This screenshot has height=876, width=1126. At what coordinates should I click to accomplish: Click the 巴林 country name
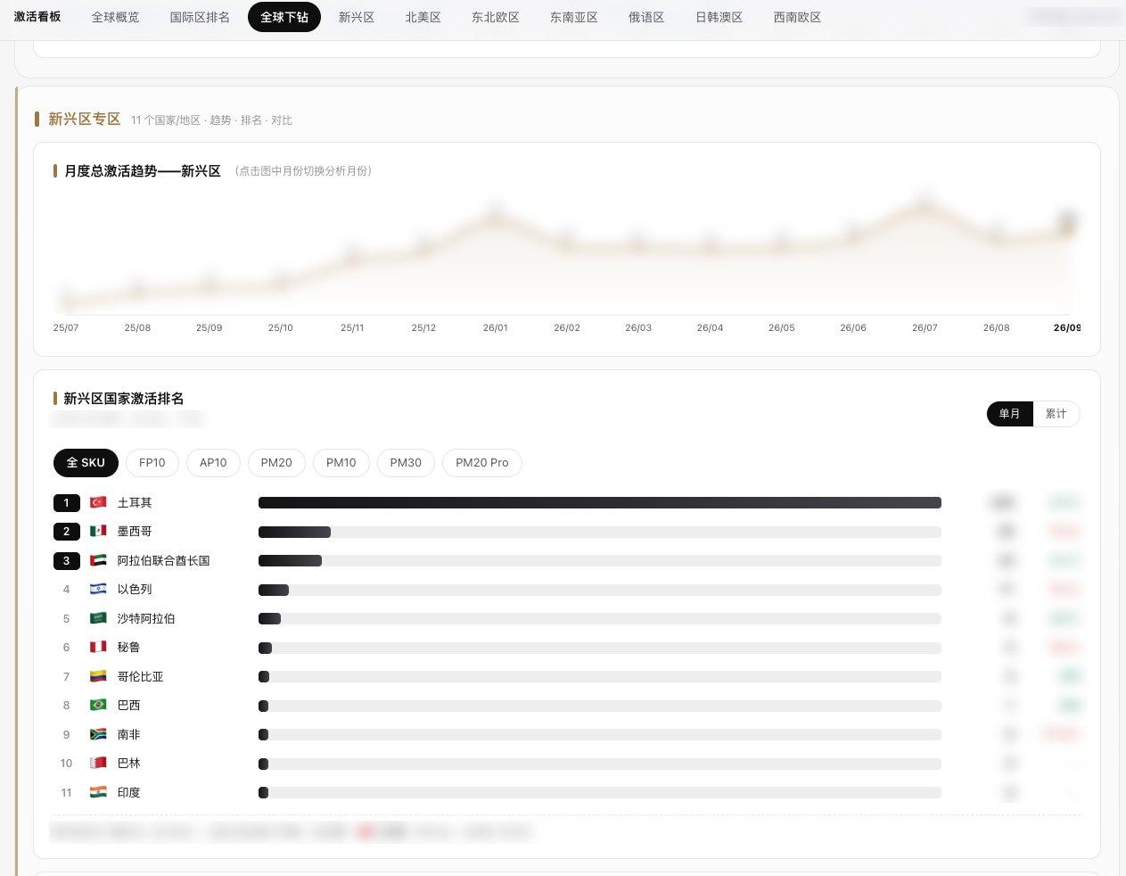point(128,763)
